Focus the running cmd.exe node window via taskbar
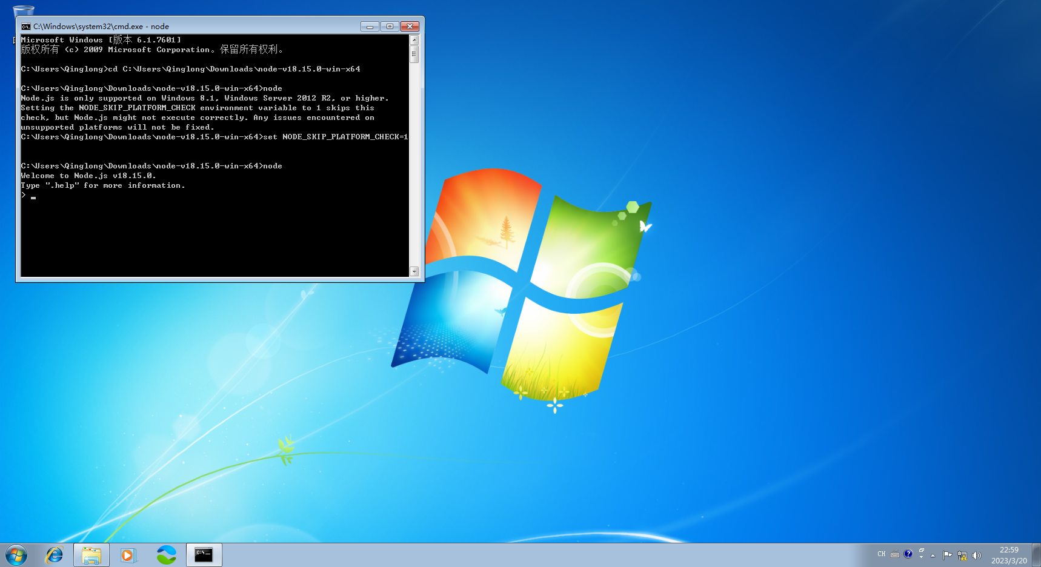 click(x=204, y=554)
